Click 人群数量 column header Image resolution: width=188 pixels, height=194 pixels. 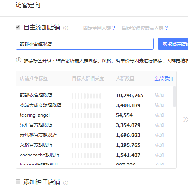[125, 79]
